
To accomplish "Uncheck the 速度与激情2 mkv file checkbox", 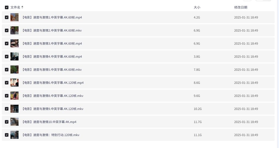I will tap(7, 30).
